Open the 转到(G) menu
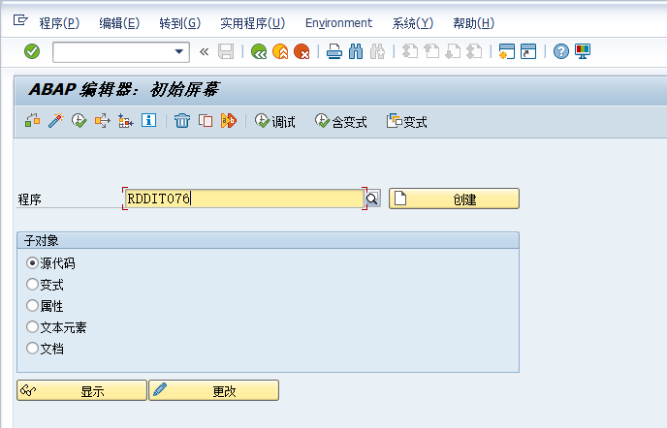The image size is (667, 428). click(x=180, y=23)
